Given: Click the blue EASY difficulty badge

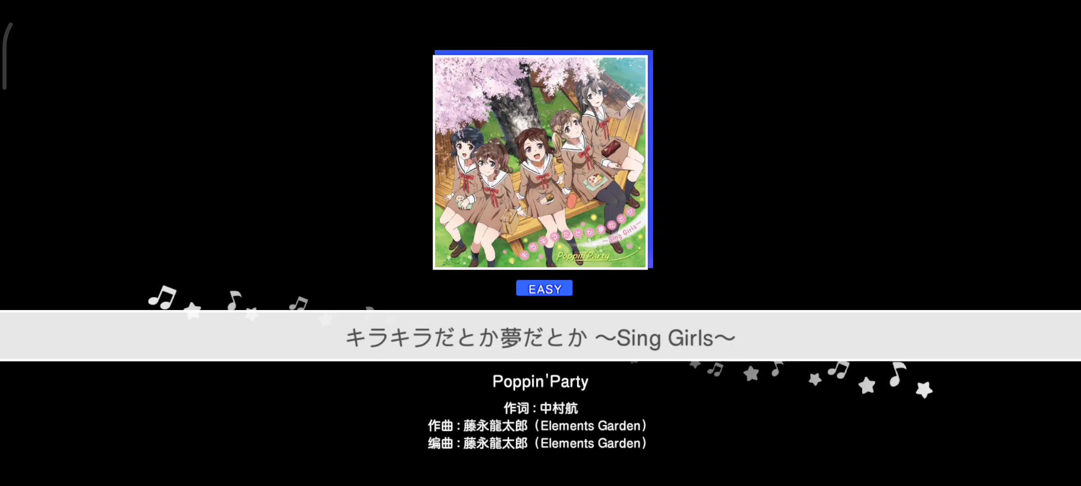Looking at the screenshot, I should (544, 288).
